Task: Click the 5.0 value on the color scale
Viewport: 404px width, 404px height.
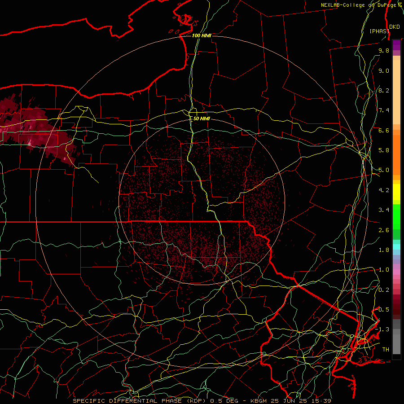Action: coord(384,170)
